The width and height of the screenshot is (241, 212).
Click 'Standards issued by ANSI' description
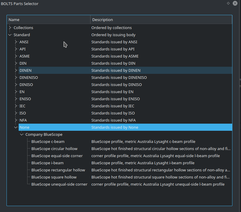tap(114, 42)
